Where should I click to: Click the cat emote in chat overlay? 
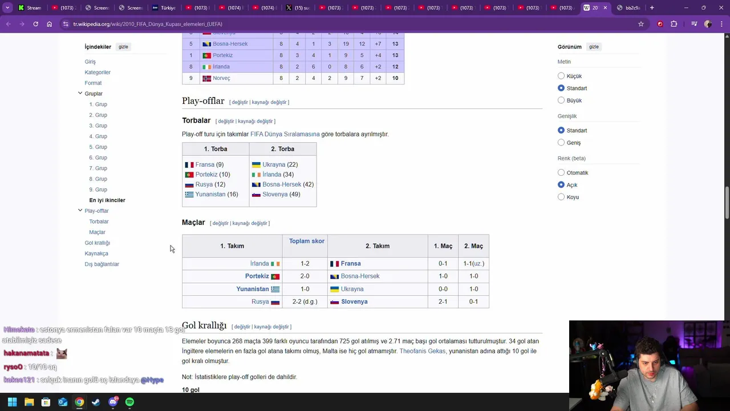(62, 354)
